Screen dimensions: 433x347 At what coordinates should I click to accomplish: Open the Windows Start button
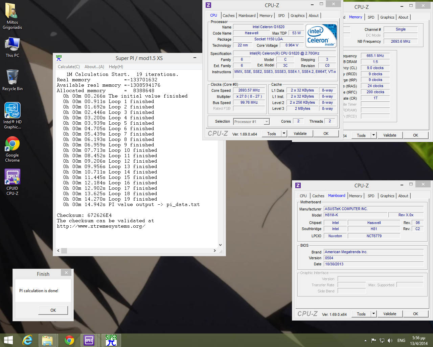tap(8, 340)
